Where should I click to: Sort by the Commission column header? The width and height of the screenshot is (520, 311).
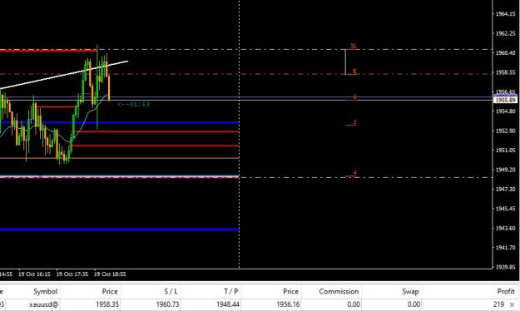(x=339, y=291)
